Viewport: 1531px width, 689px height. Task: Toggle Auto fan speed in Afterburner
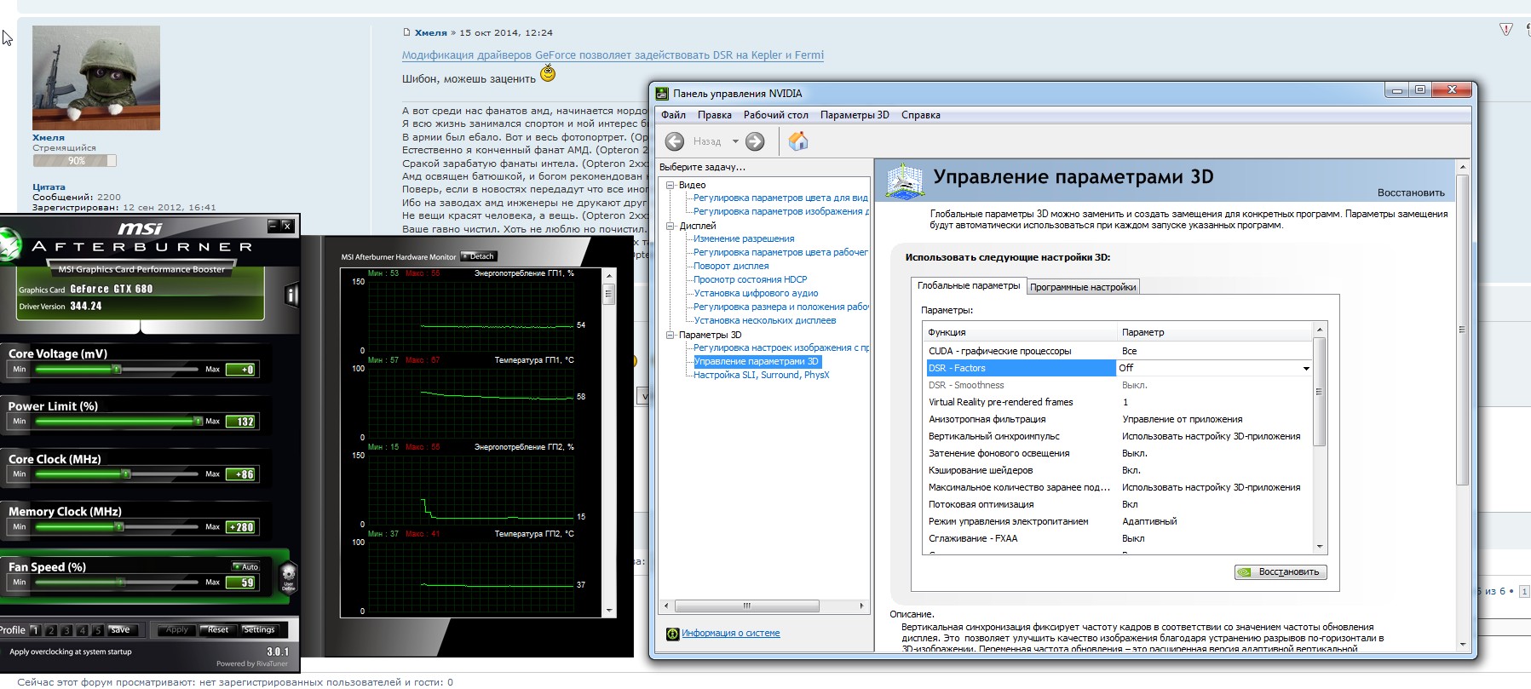pos(246,566)
